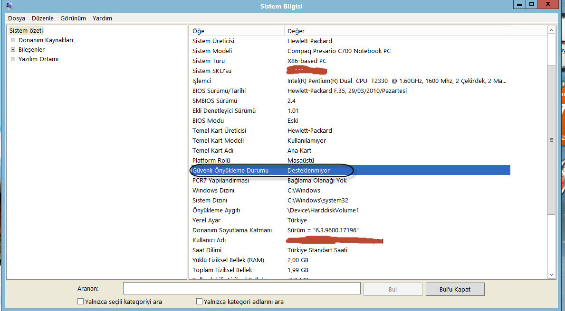Select the Donanım Soyutlama Katmanı row
The image size is (565, 311).
pyautogui.click(x=350, y=230)
